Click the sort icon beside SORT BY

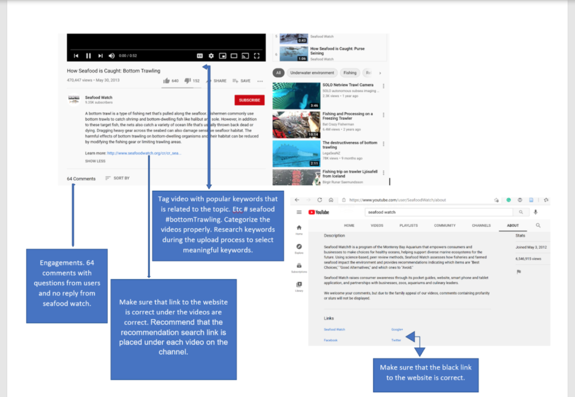(108, 178)
